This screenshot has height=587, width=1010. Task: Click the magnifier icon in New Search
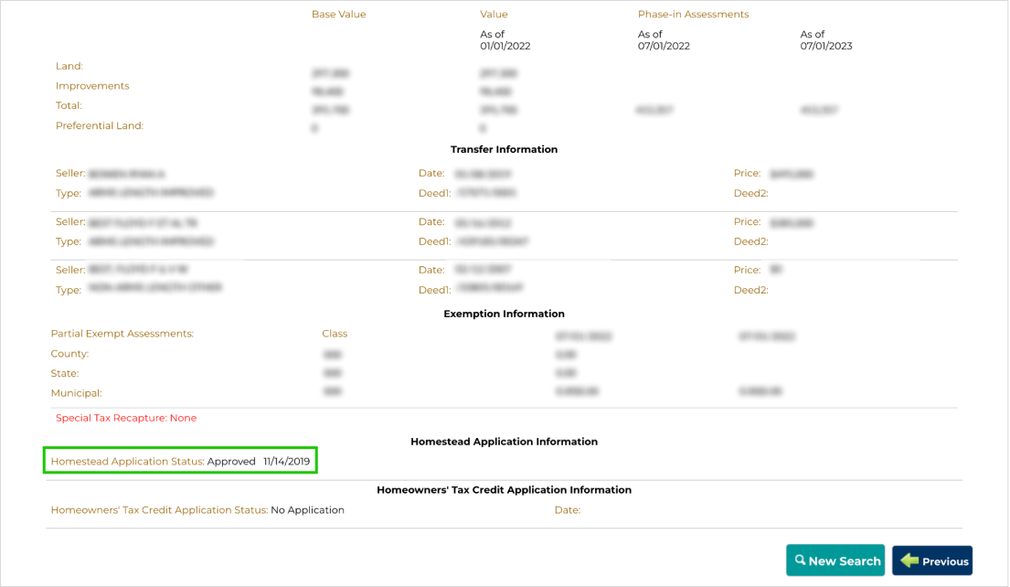point(800,560)
